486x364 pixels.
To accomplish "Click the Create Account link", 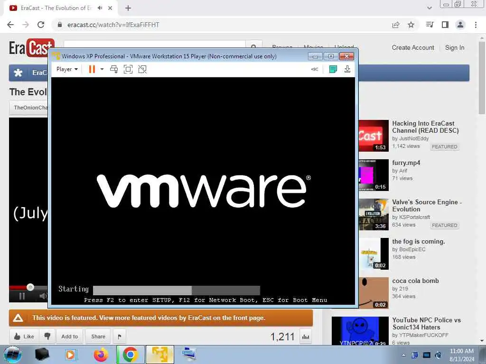I will [413, 48].
